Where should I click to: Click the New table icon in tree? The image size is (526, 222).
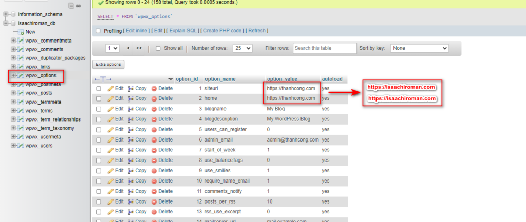pos(21,32)
